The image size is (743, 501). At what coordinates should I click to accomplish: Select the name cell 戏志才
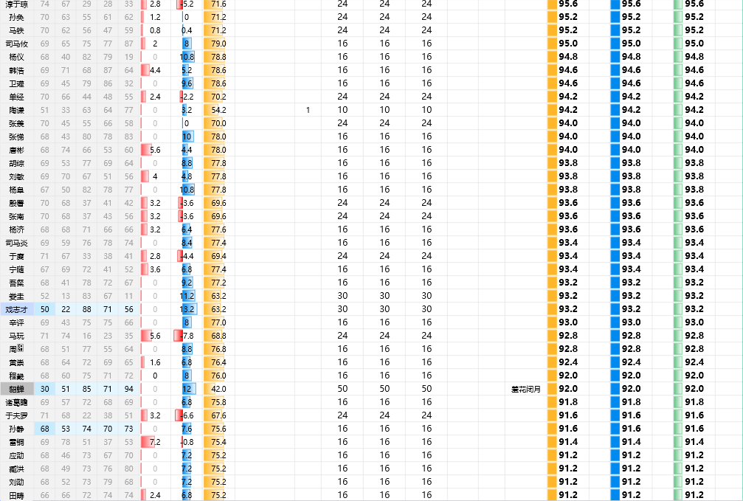pos(16,309)
